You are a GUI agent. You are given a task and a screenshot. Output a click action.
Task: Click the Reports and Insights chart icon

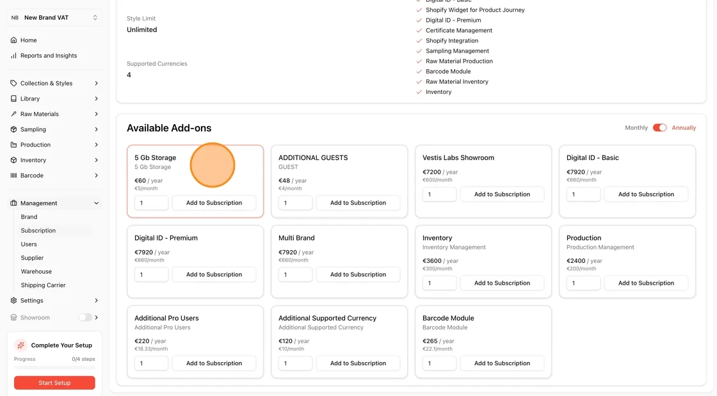(13, 56)
